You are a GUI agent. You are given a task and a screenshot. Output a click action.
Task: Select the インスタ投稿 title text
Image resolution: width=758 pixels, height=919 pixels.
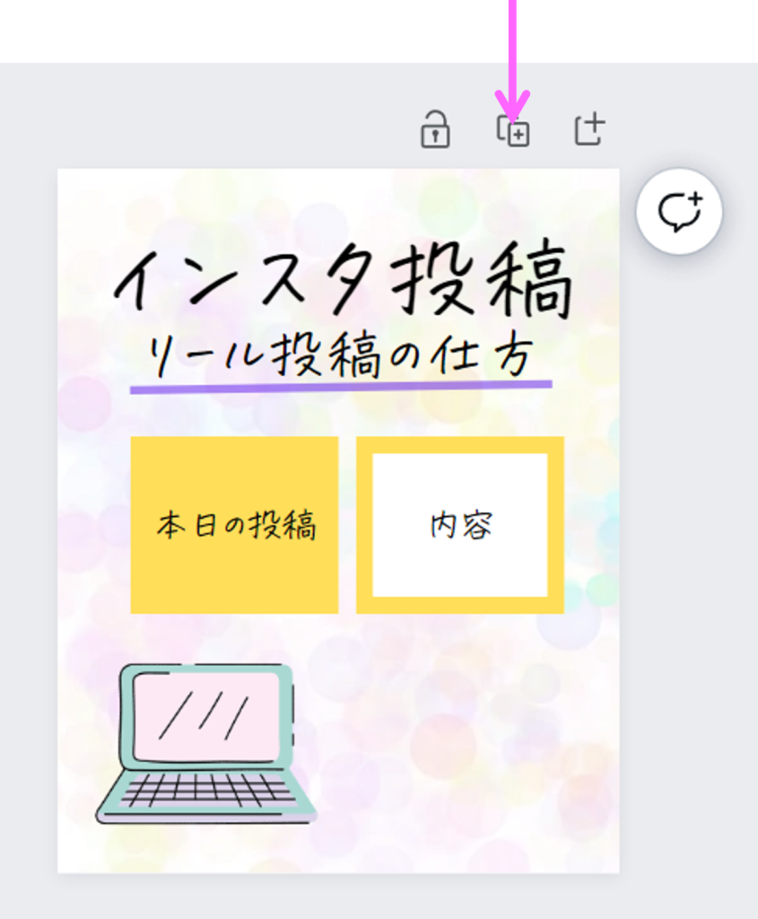[x=343, y=280]
